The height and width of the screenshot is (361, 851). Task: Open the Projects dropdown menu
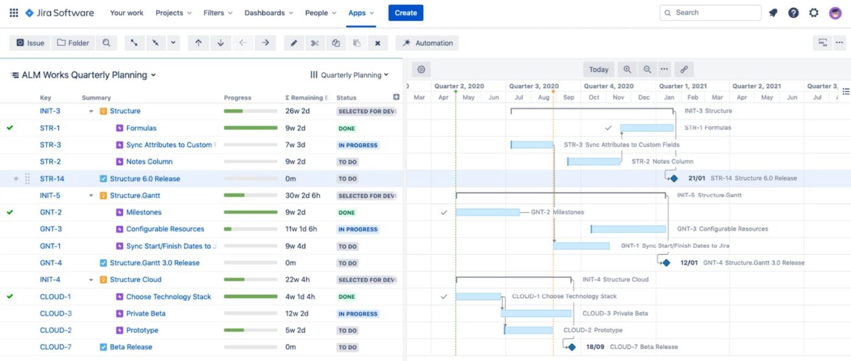tap(173, 13)
